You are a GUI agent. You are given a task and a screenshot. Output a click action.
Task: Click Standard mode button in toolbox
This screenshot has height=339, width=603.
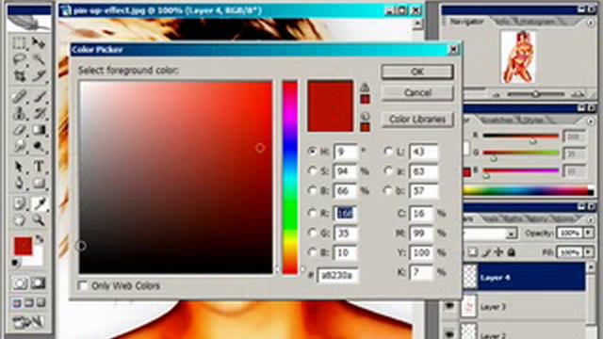coord(20,283)
